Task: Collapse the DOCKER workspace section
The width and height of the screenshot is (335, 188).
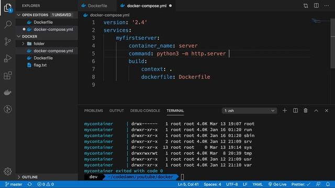Action: 47,37
